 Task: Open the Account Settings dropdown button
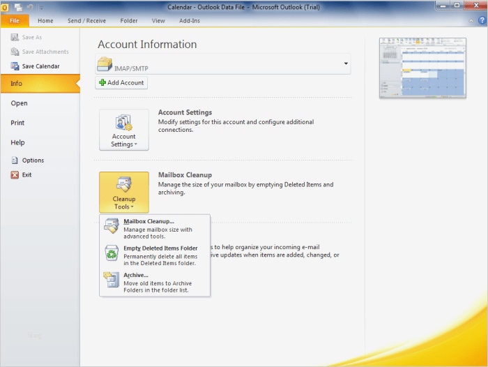124,130
